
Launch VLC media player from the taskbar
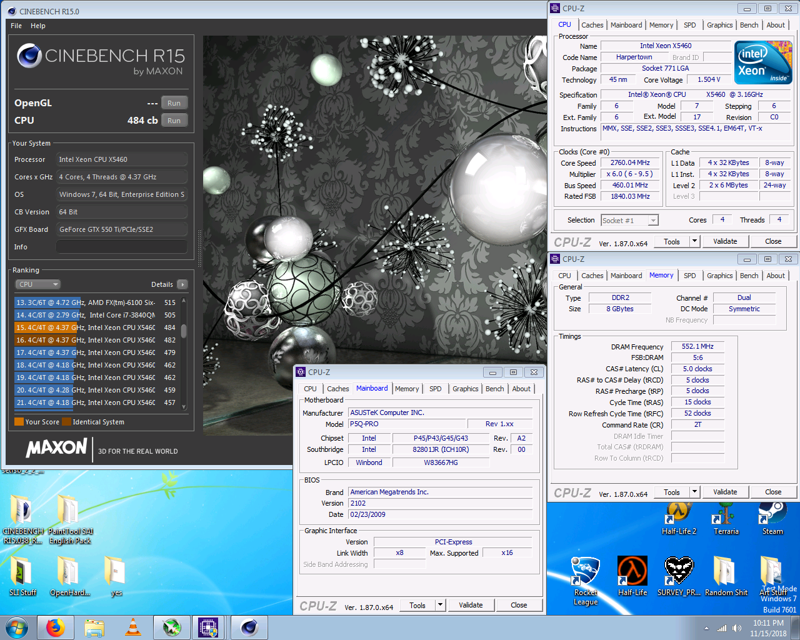point(132,627)
